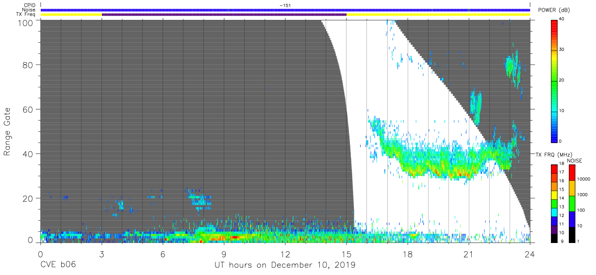The width and height of the screenshot is (596, 275).
Task: Click the 30 tick on the power colorbar
Action: 562,50
